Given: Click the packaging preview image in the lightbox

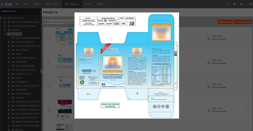Looking at the screenshot, I should pos(126,66).
